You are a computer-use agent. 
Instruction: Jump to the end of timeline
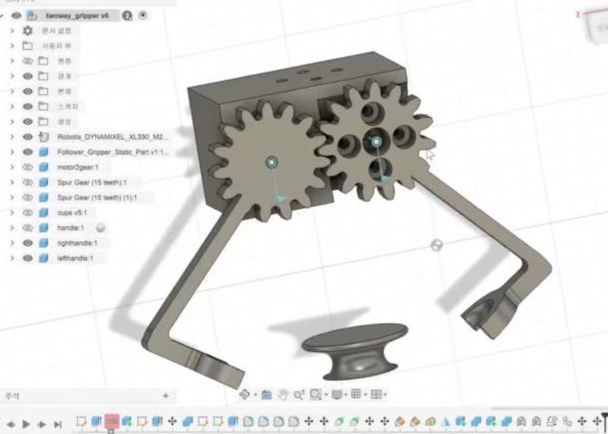coord(58,424)
